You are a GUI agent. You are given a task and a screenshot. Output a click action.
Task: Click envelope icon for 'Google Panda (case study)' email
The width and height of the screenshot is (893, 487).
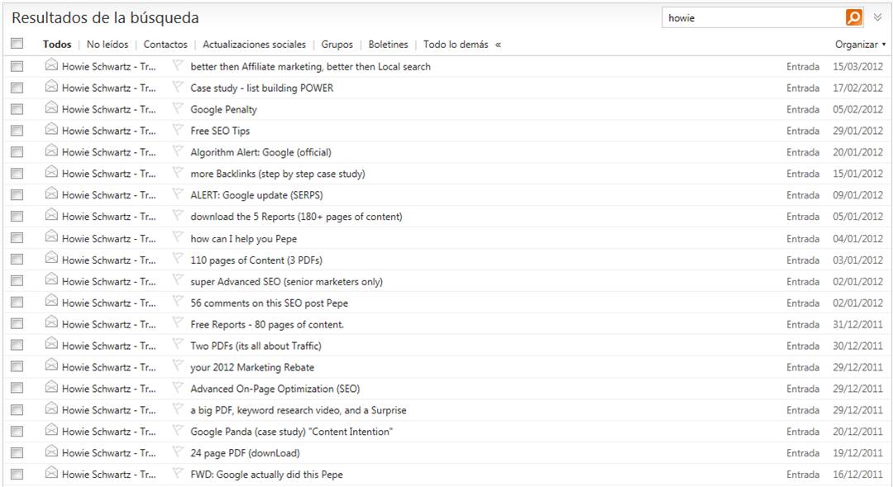pyautogui.click(x=51, y=429)
